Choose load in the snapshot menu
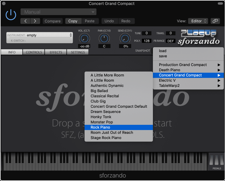The width and height of the screenshot is (225, 181). (x=188, y=51)
